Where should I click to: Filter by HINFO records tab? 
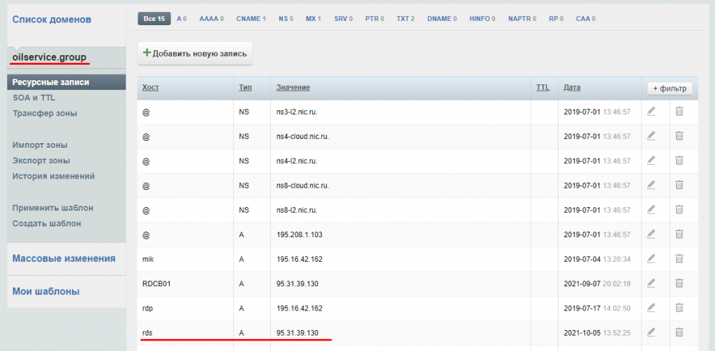[x=482, y=19]
